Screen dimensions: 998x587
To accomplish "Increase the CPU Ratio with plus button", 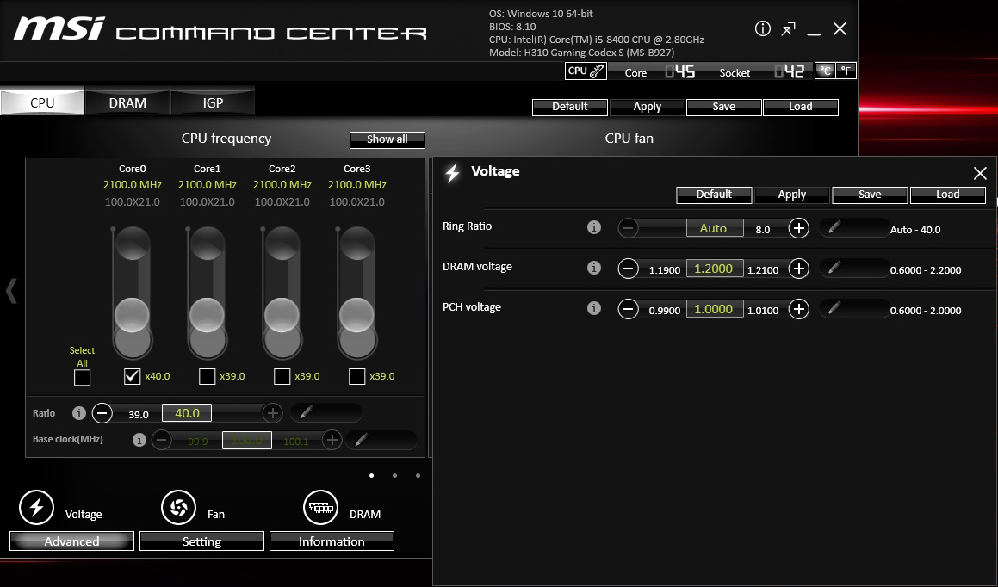I will [x=272, y=413].
